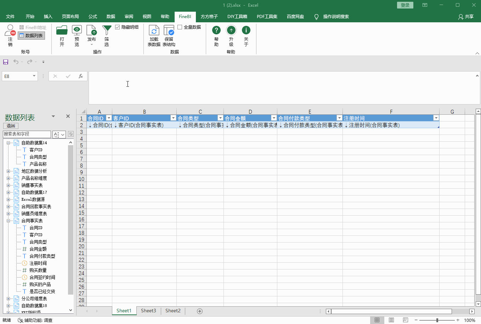Open the 合同ID column filter dropdown
The image size is (481, 324).
[109, 118]
